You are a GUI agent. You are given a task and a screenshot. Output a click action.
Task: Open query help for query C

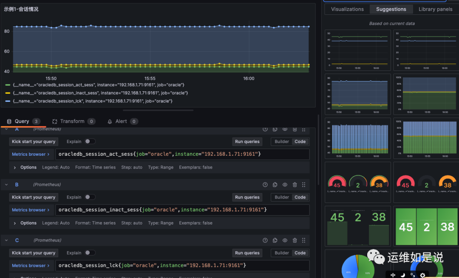pyautogui.click(x=265, y=240)
